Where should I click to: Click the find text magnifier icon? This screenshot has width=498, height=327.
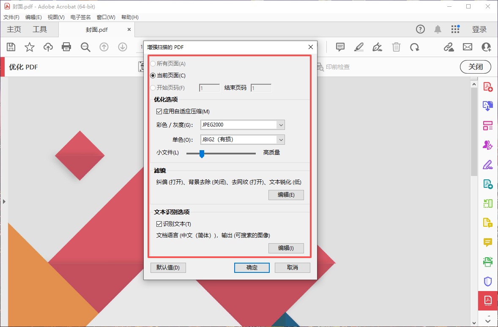pyautogui.click(x=85, y=47)
